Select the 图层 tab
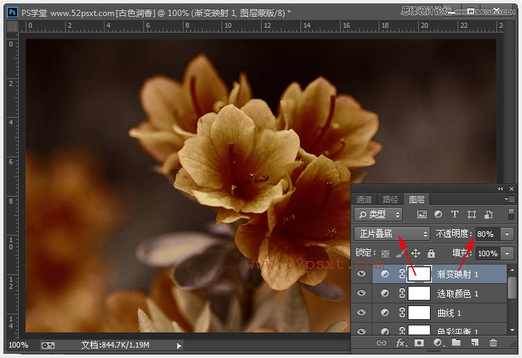This screenshot has width=522, height=358. coord(417,199)
